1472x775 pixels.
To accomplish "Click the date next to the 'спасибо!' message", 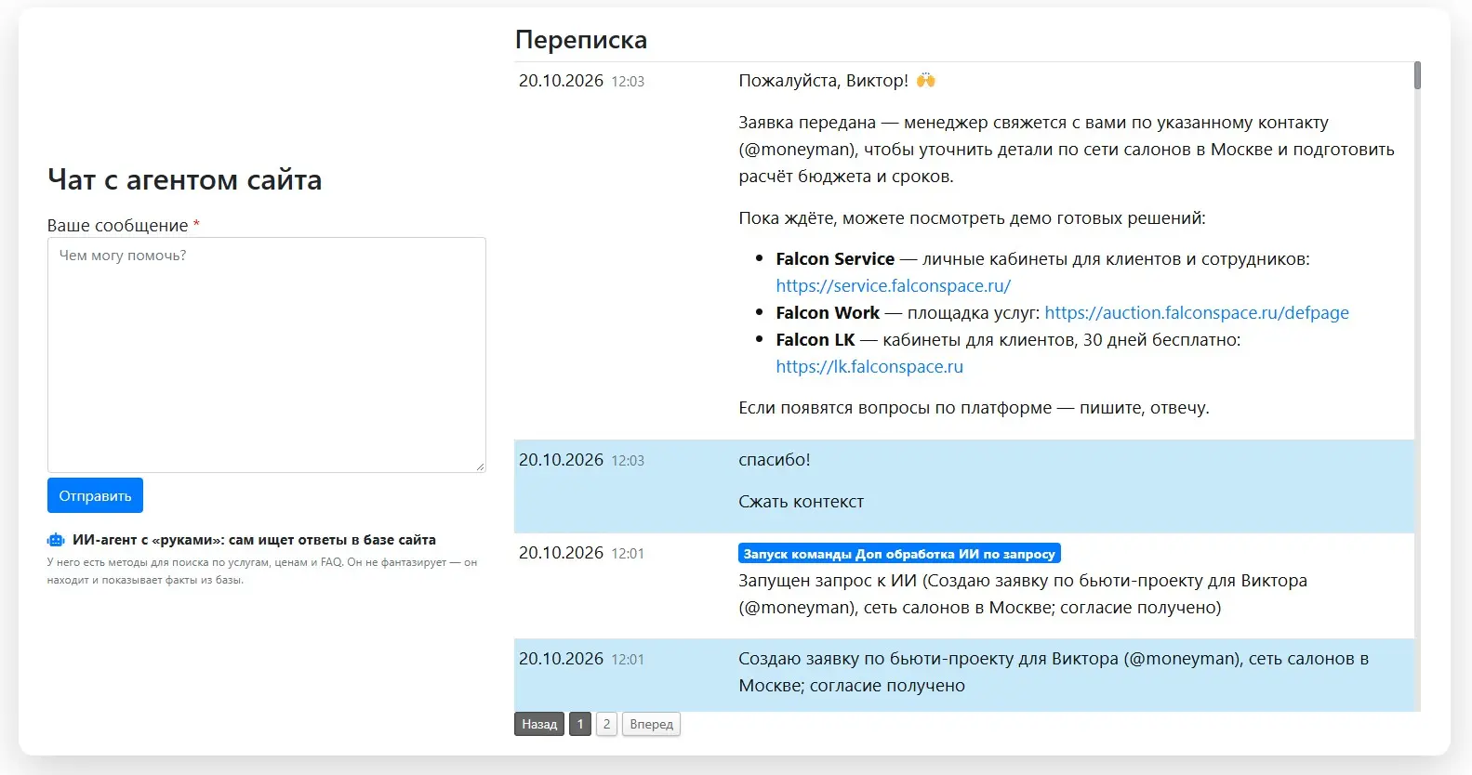I will (561, 460).
